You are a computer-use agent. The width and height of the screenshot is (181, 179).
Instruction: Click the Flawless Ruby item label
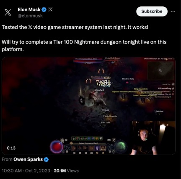click(x=128, y=79)
